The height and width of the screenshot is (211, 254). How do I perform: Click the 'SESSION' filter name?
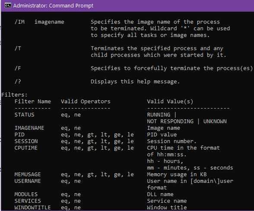click(x=26, y=141)
